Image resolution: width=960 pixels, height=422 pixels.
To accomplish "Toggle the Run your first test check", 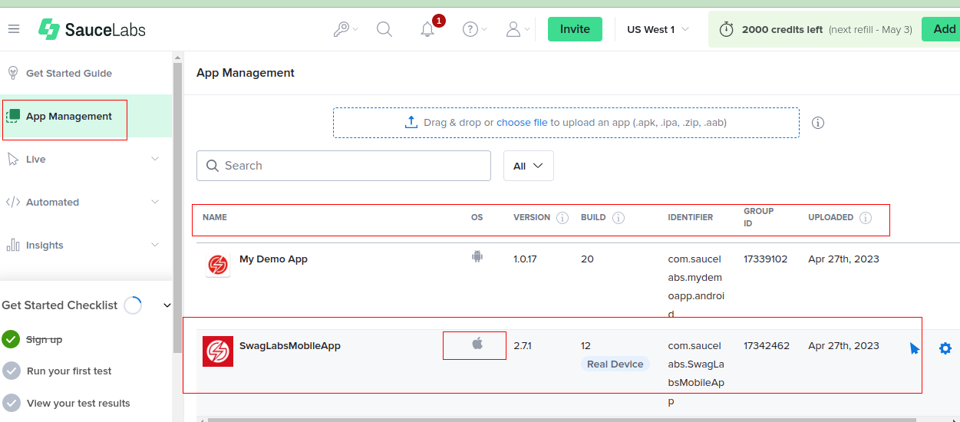I will pos(11,371).
